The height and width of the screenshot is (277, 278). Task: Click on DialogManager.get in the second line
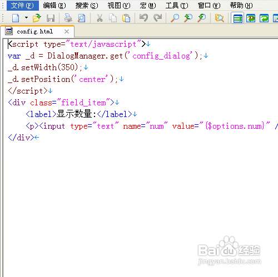[85, 56]
